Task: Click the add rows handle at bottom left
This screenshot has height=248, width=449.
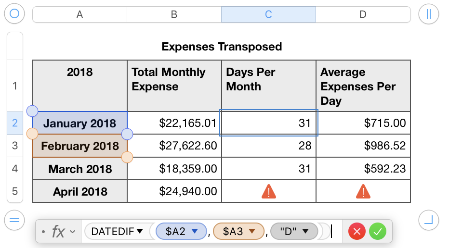Action: point(14,220)
